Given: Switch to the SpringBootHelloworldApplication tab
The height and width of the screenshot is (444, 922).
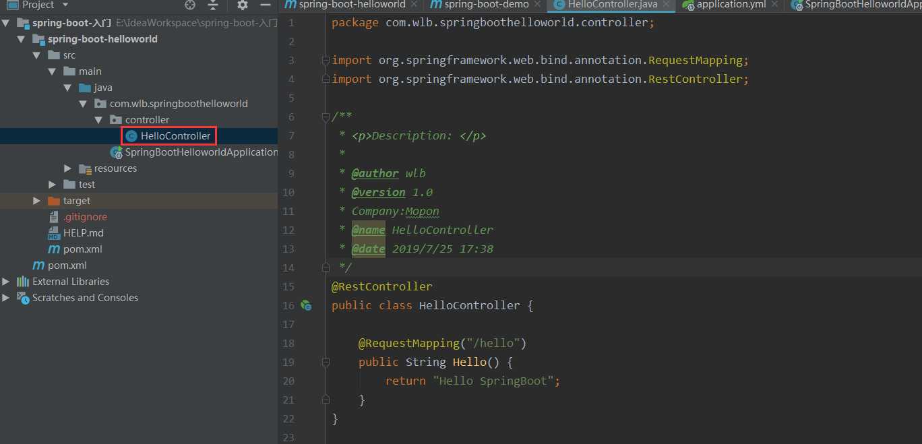Looking at the screenshot, I should point(853,5).
